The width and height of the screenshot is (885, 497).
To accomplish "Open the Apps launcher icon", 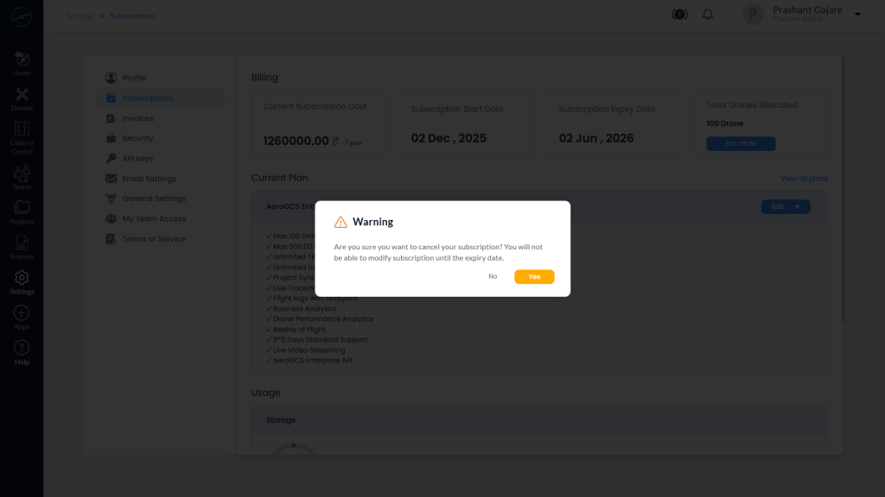I will 21,314.
